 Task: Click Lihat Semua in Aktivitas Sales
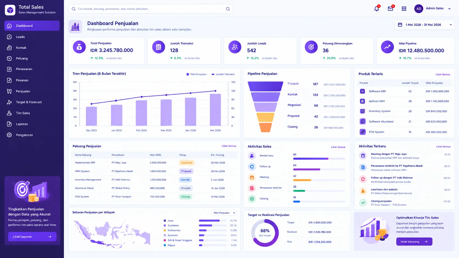tap(338, 147)
